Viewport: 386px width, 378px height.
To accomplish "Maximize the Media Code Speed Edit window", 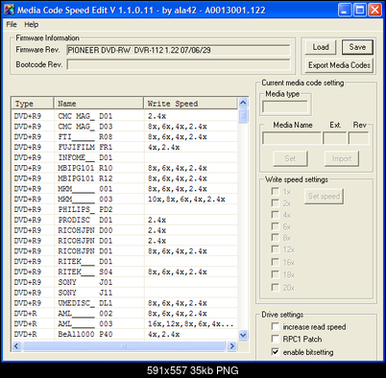I will 359,10.
